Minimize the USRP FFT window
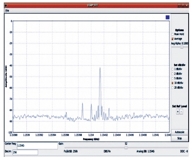The width and height of the screenshot is (192, 159). (x=179, y=6)
